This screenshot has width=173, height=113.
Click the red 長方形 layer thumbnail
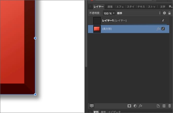tap(97, 29)
